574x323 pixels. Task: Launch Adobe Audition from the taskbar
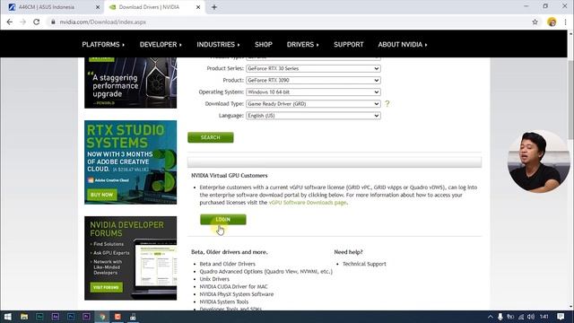(x=39, y=317)
